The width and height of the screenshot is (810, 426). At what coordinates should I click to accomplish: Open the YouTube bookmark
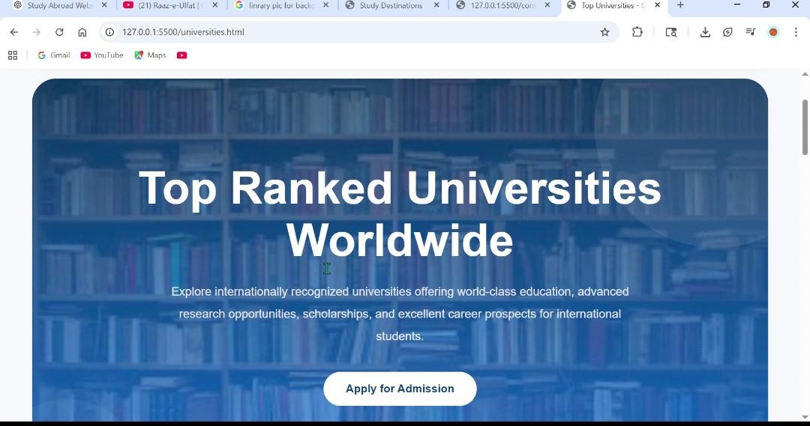pyautogui.click(x=102, y=55)
